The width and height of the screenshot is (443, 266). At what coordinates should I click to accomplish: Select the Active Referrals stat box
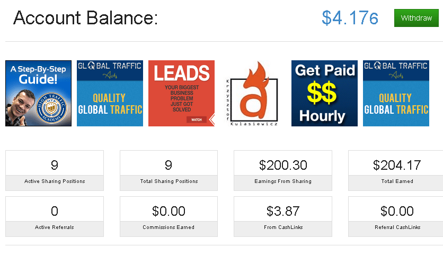(55, 216)
